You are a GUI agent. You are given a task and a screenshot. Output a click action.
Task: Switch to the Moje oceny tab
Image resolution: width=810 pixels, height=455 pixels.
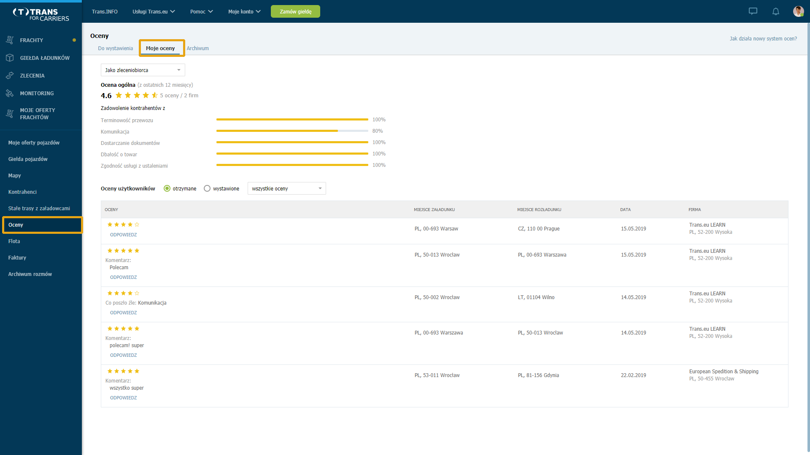point(160,48)
